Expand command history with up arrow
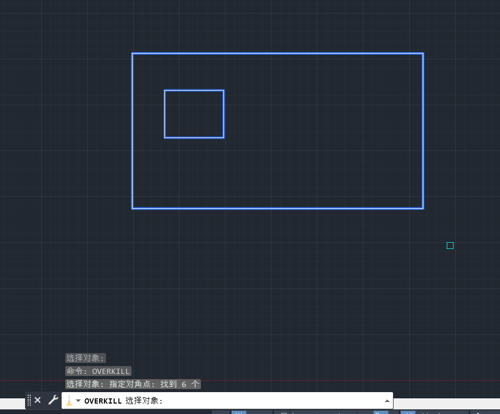 (387, 401)
